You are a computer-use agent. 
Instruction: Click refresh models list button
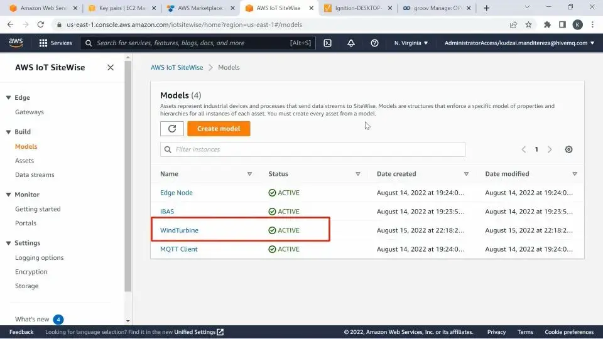[x=172, y=129]
